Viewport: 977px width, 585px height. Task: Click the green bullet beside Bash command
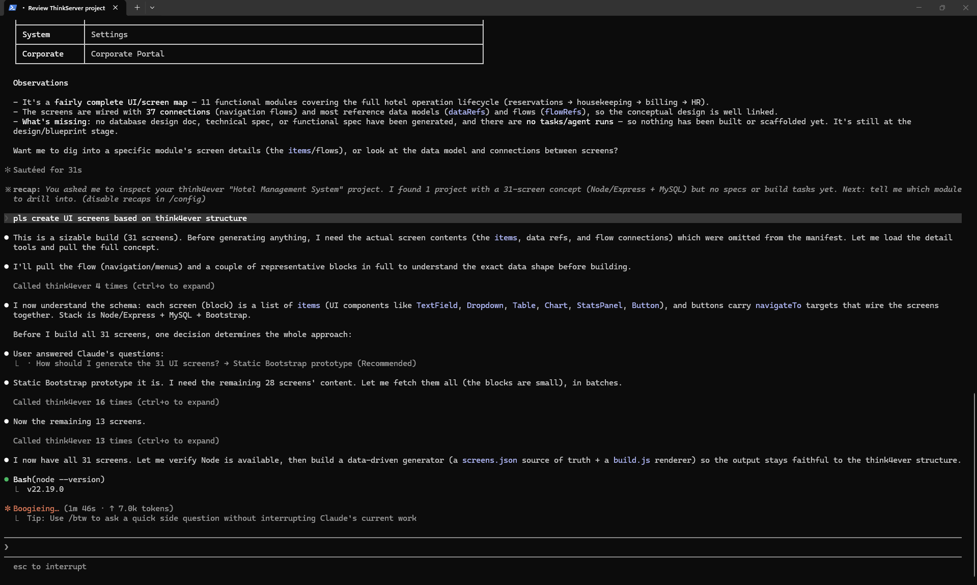click(x=7, y=480)
